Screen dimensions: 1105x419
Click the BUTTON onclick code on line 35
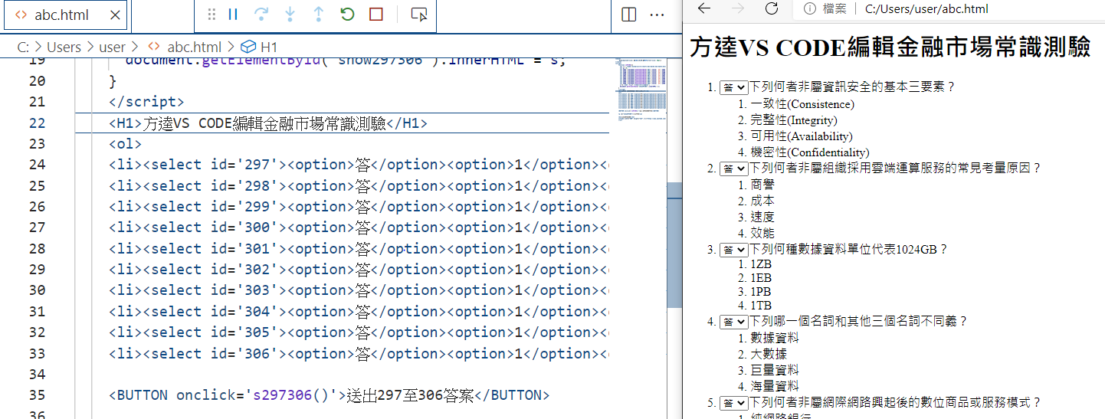point(330,395)
